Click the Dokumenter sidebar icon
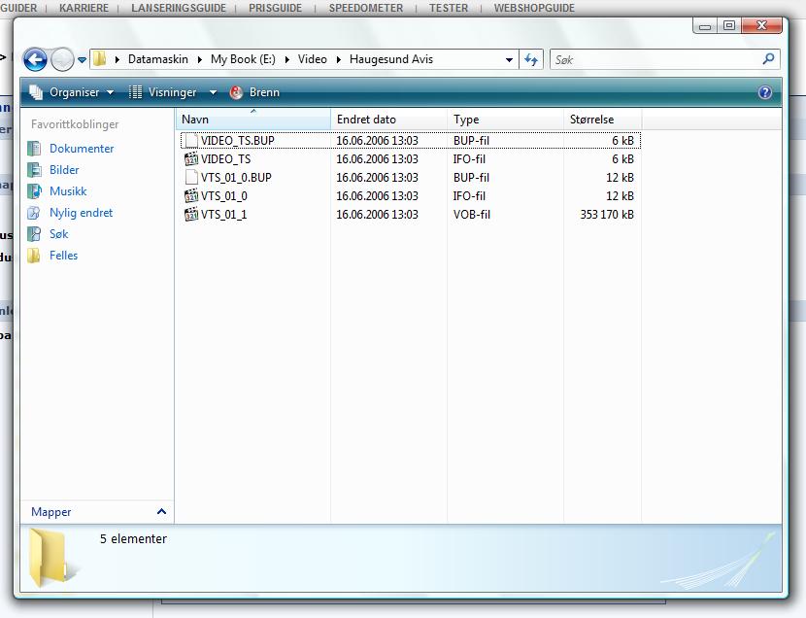The image size is (806, 618). [x=34, y=149]
